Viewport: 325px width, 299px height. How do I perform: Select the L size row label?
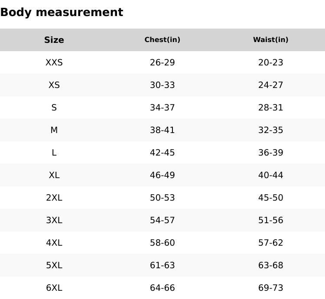pos(54,153)
